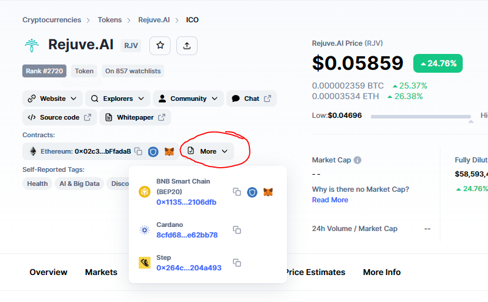Click the Rejuve.AI logo icon
The image size is (488, 302).
32,45
